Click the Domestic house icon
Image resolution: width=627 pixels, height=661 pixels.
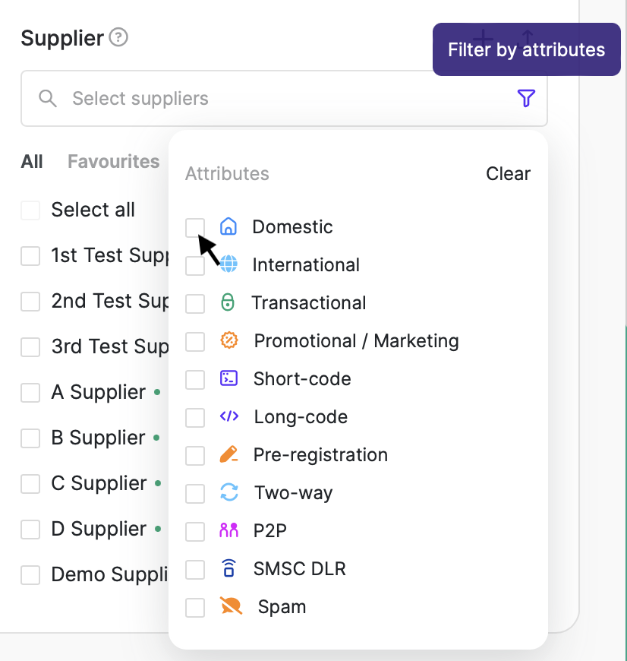pos(228,226)
